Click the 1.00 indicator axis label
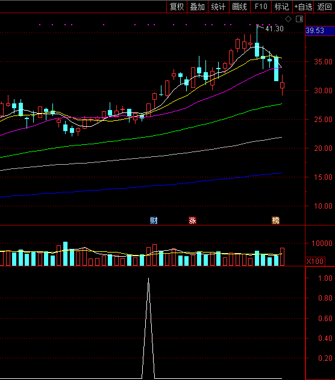The height and width of the screenshot is (380, 335). coord(325,278)
